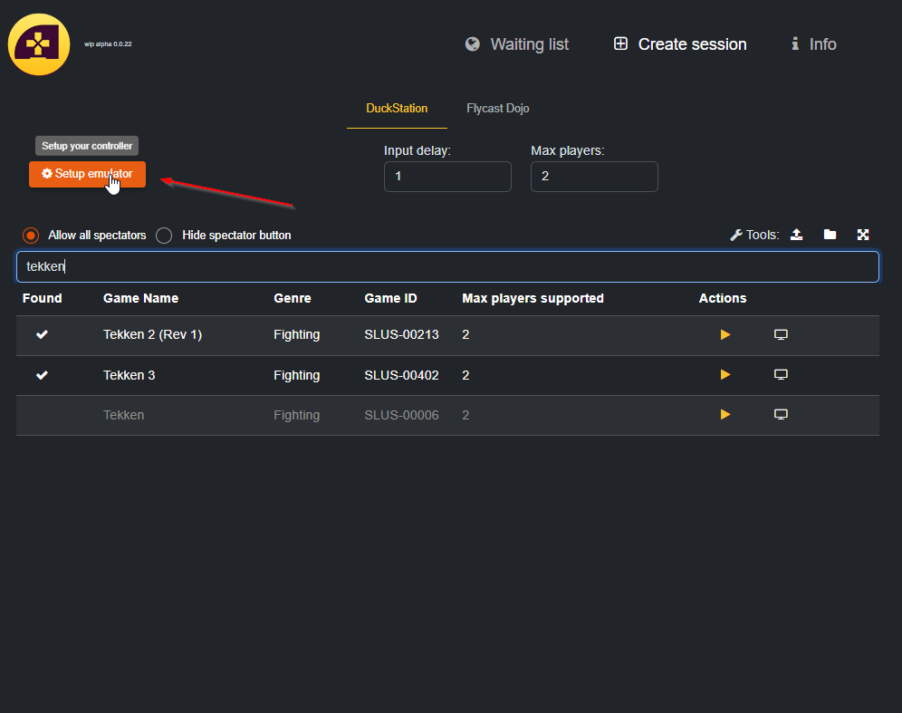The image size is (902, 713).
Task: Open the folder icon in Tools
Action: pos(830,235)
